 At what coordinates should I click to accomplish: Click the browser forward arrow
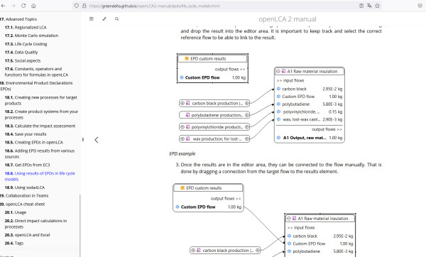click(x=13, y=6)
